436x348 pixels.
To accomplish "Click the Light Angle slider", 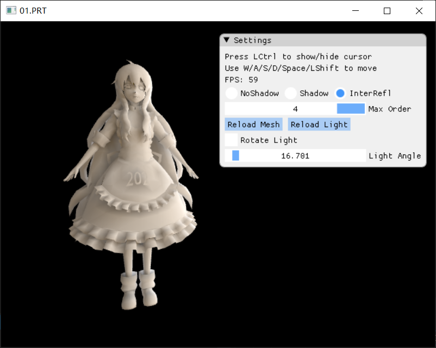I will (x=295, y=156).
